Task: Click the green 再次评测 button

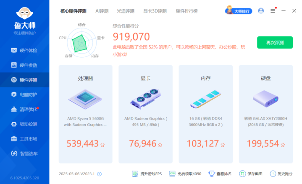Action: pyautogui.click(x=275, y=43)
